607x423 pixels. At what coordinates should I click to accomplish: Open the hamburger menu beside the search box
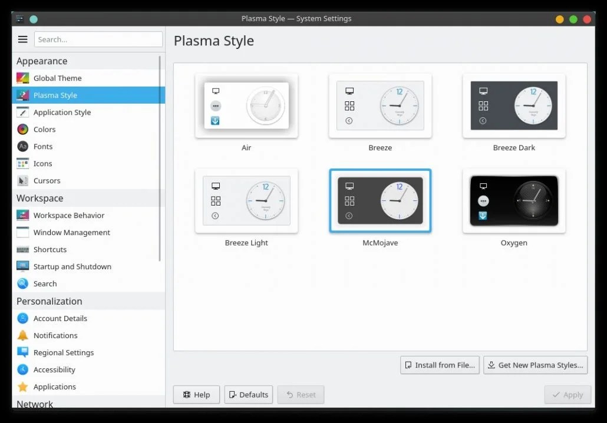click(x=23, y=39)
